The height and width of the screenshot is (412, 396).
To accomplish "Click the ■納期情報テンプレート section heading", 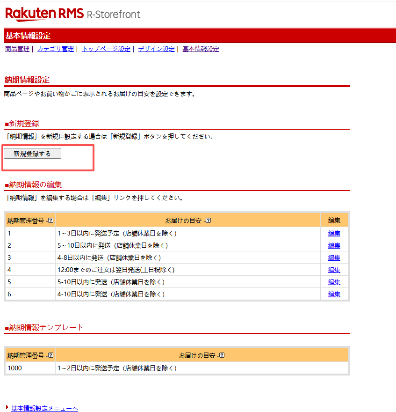I will [x=44, y=327].
